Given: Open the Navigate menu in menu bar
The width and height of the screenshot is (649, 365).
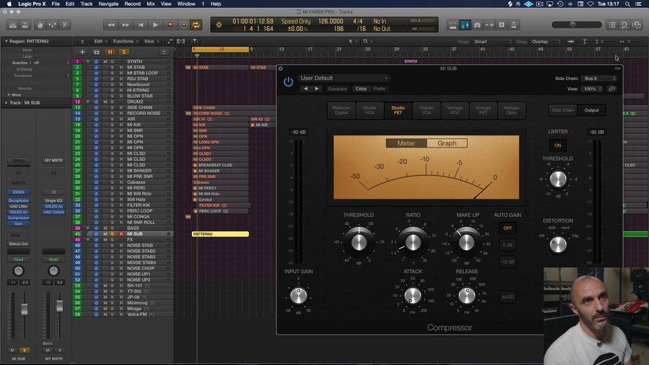Looking at the screenshot, I should 108,4.
